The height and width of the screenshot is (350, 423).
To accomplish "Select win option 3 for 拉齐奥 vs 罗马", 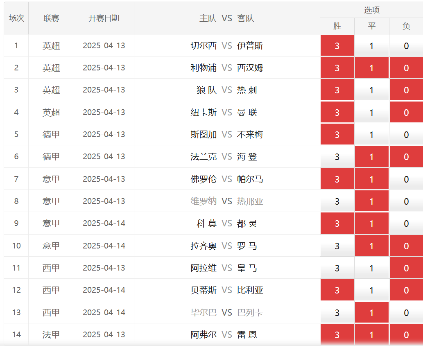I will (337, 246).
